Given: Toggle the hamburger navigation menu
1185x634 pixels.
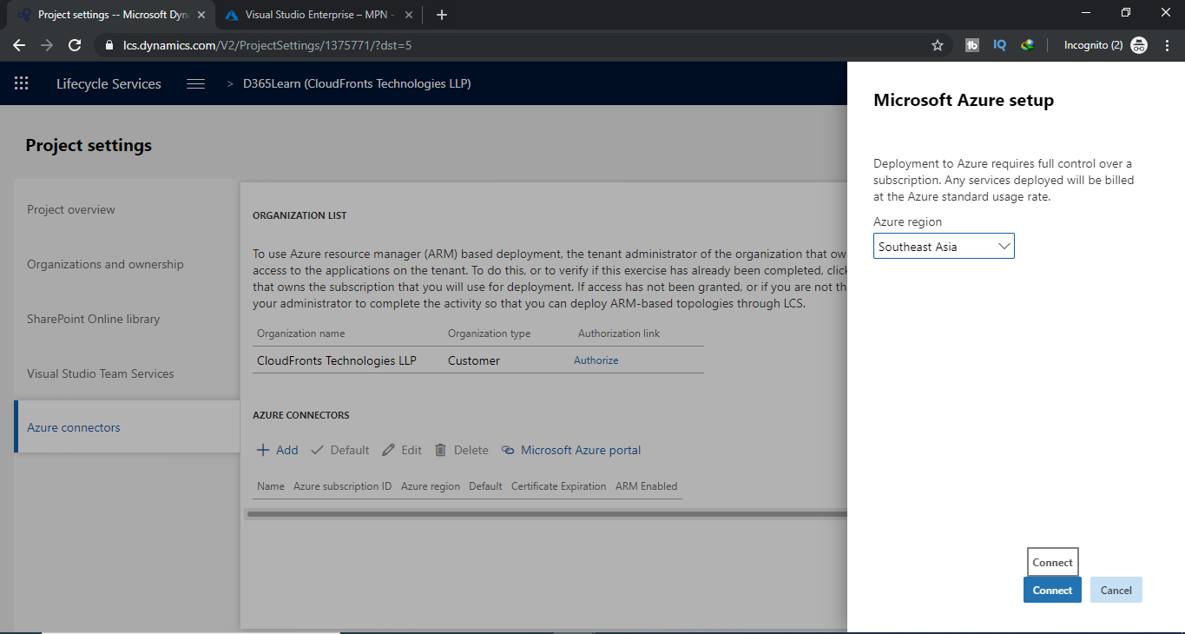Looking at the screenshot, I should click(x=196, y=83).
